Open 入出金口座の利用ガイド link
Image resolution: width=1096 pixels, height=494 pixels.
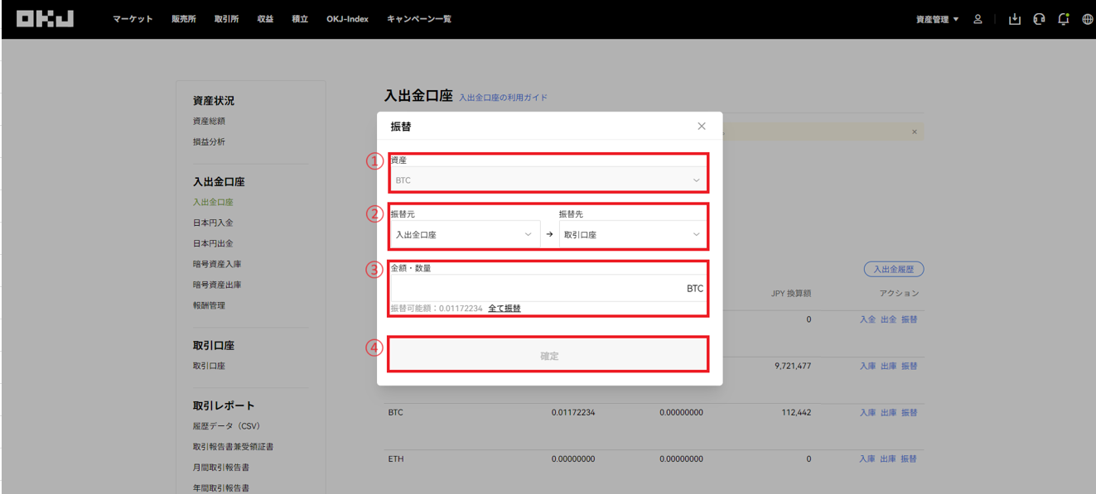[503, 98]
